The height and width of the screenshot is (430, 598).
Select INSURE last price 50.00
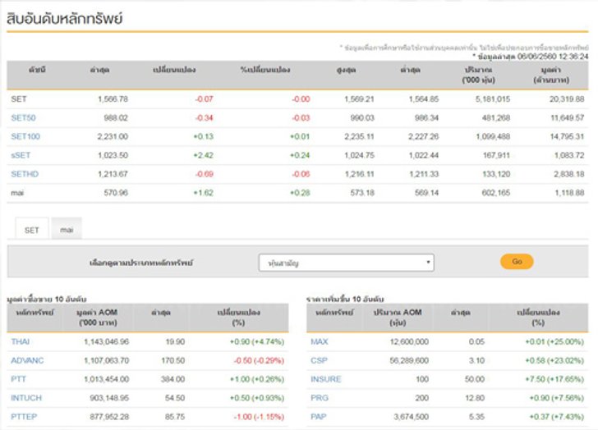pyautogui.click(x=475, y=379)
